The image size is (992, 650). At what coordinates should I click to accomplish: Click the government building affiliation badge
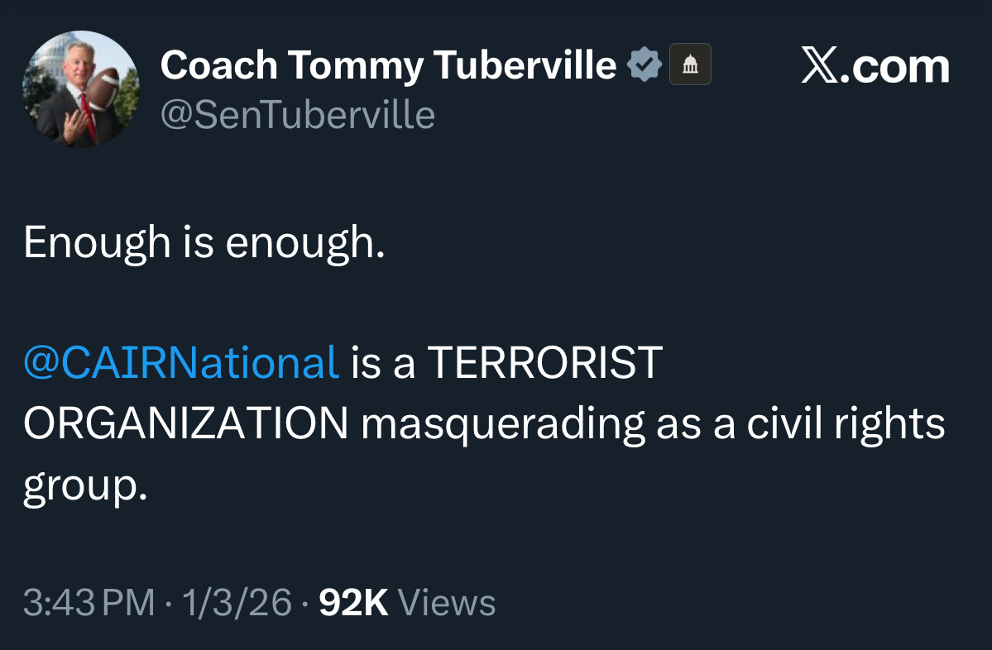tap(689, 65)
